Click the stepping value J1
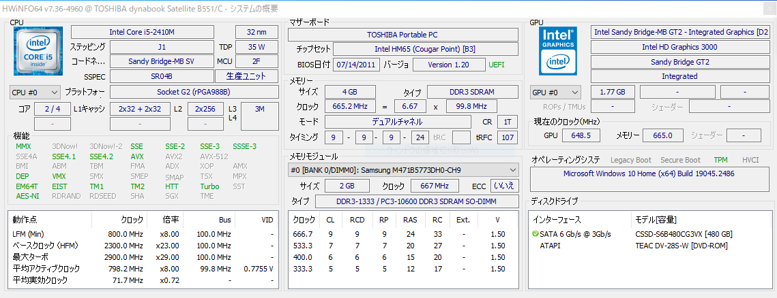Image resolution: width=777 pixels, height=298 pixels. click(162, 47)
